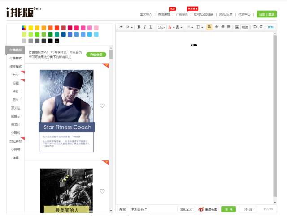Click the insert image icon
The image size is (287, 216).
[237, 27]
